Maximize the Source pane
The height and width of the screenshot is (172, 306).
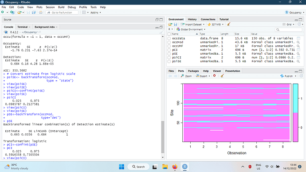(161, 20)
